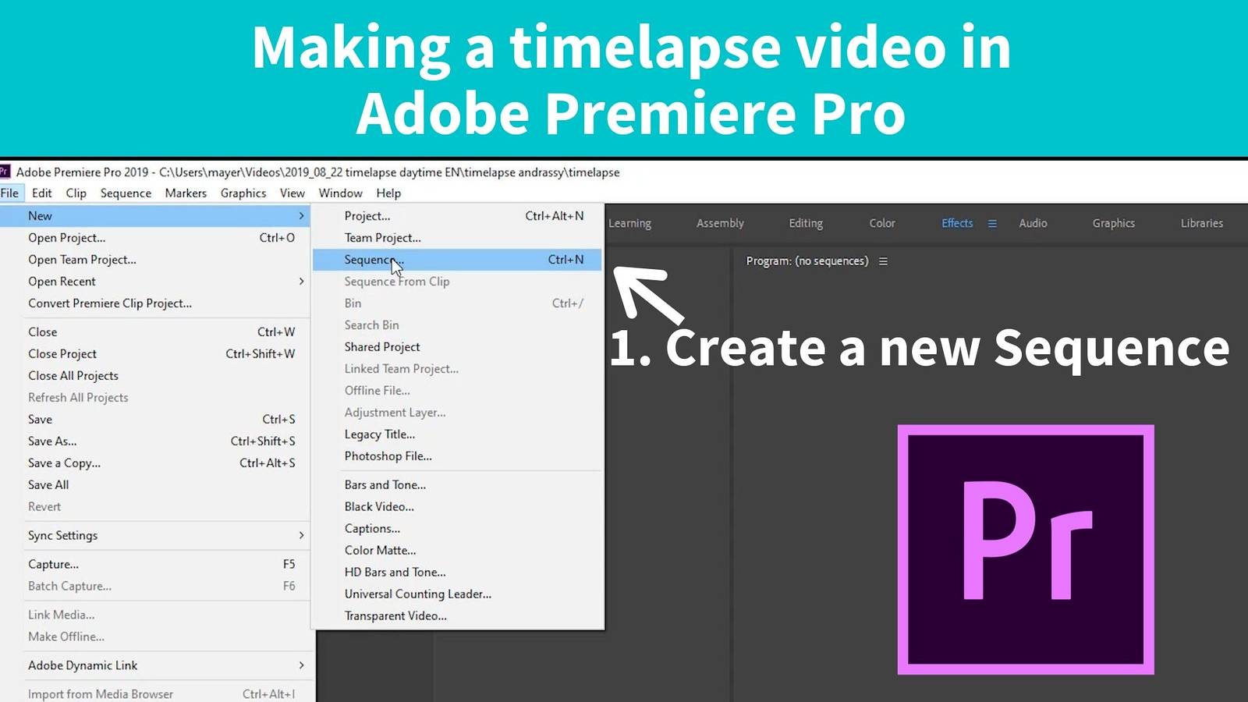Switch to the Learning workspace tab
The width and height of the screenshot is (1248, 702).
(629, 223)
